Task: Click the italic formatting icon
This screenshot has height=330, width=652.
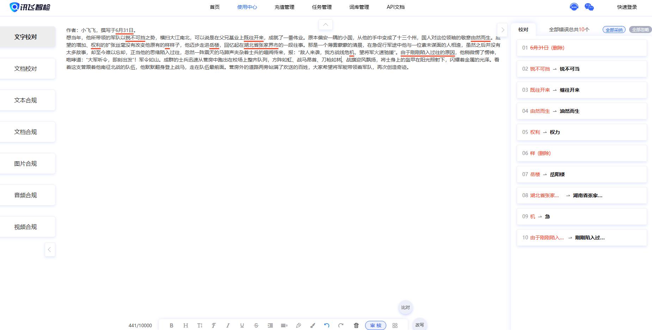Action: coord(228,325)
